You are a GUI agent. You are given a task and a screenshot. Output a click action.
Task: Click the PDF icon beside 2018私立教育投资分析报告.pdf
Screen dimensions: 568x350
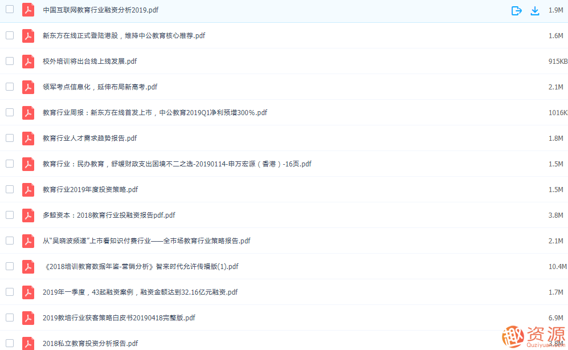28,343
